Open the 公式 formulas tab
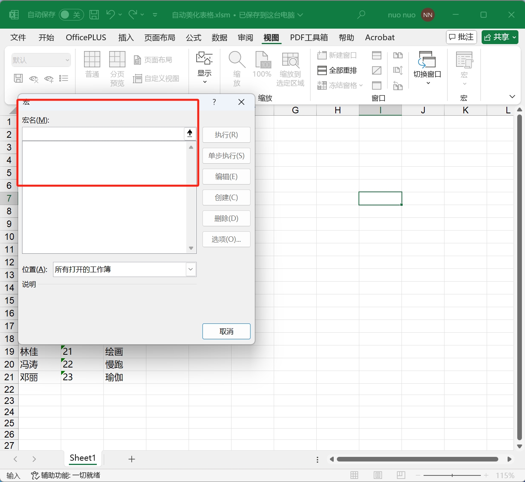Image resolution: width=525 pixels, height=482 pixels. pos(193,38)
